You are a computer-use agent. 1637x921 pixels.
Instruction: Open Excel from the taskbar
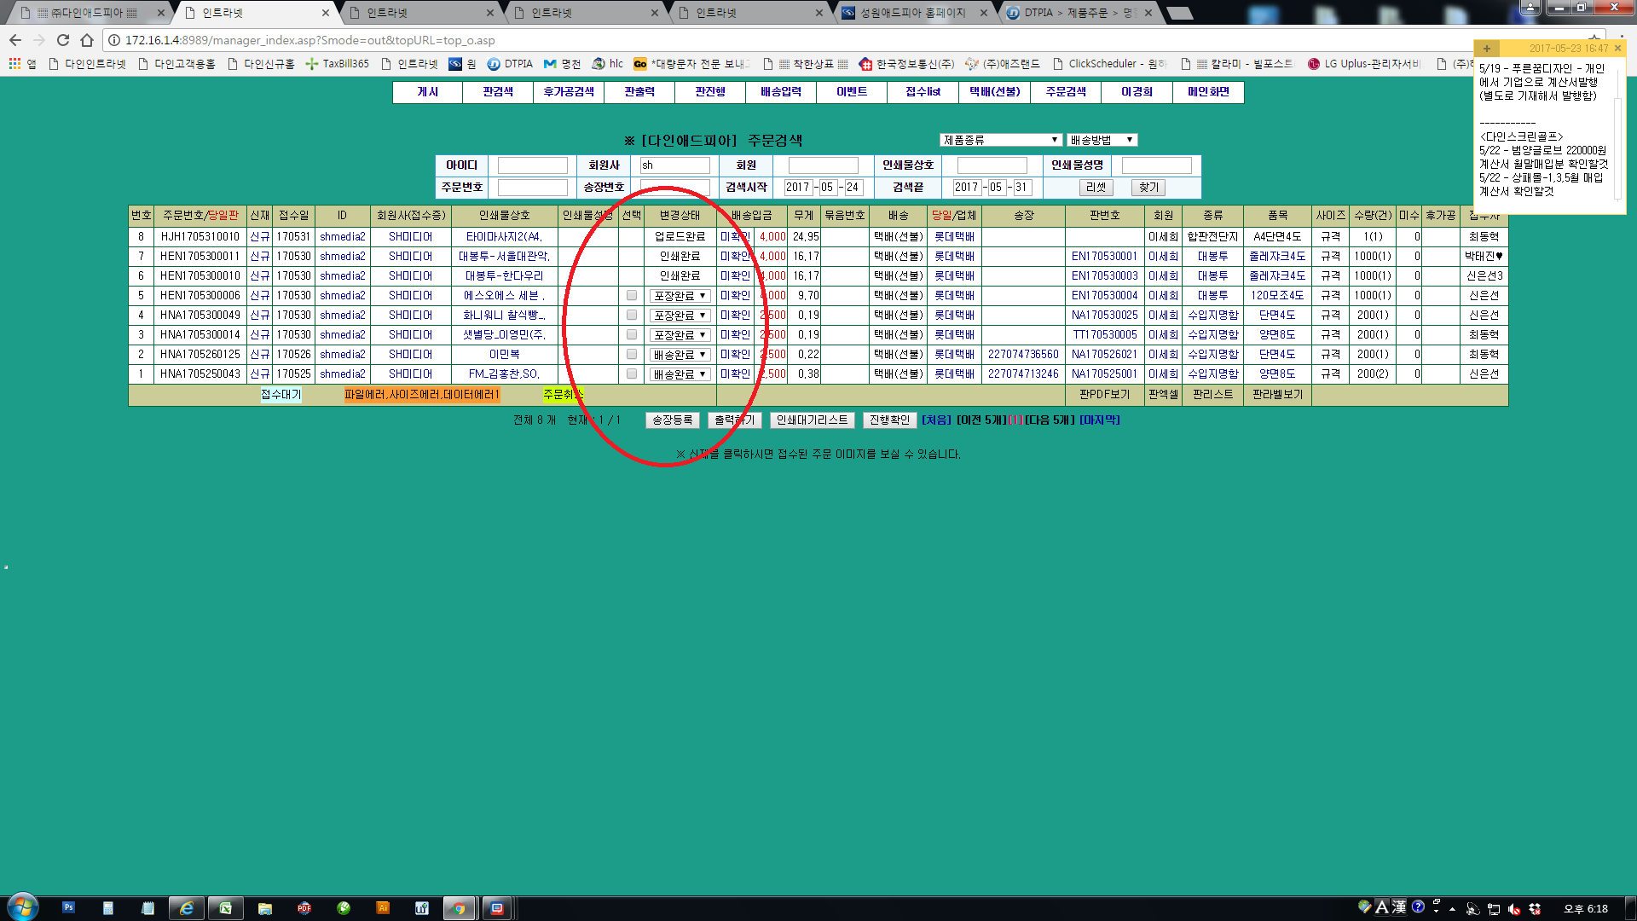(226, 908)
